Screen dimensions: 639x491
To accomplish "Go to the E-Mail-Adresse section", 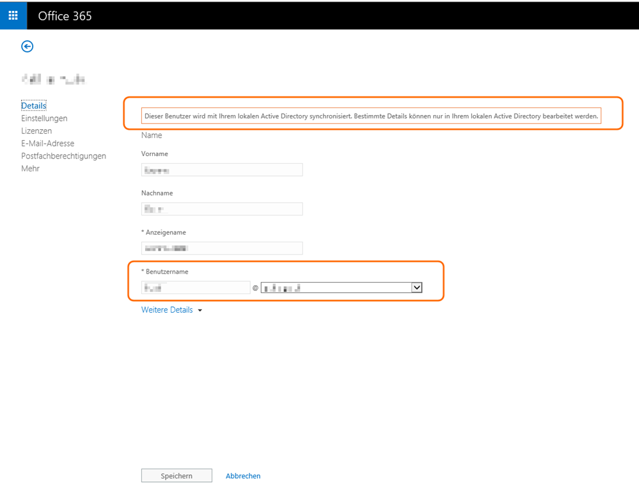I will (47, 143).
